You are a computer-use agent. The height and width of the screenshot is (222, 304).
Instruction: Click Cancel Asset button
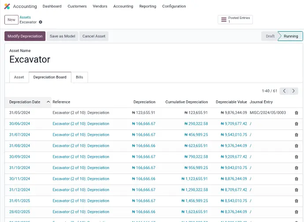(x=94, y=36)
